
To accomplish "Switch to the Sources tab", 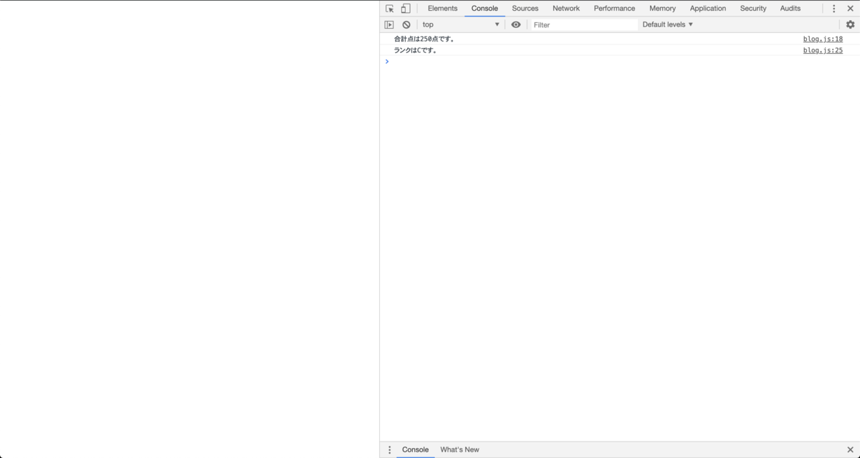I will [x=525, y=9].
